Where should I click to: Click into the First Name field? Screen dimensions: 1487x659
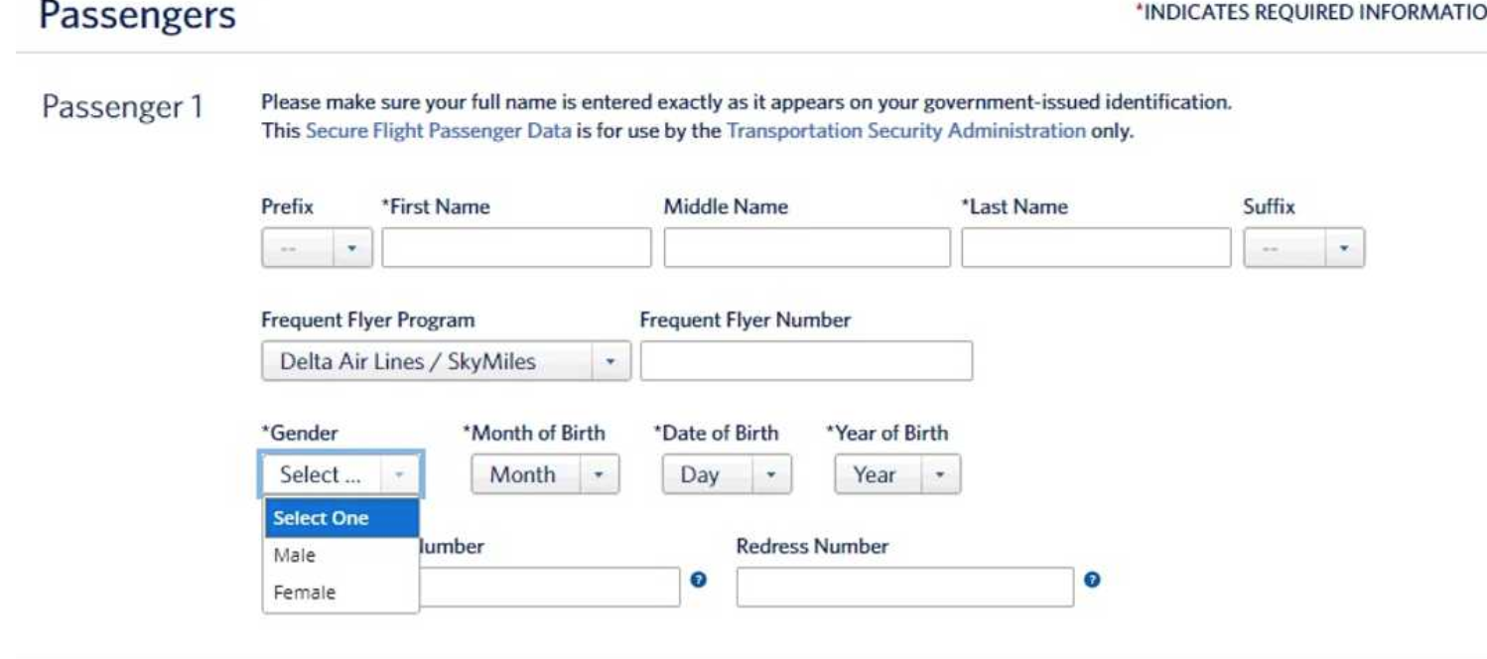point(516,248)
